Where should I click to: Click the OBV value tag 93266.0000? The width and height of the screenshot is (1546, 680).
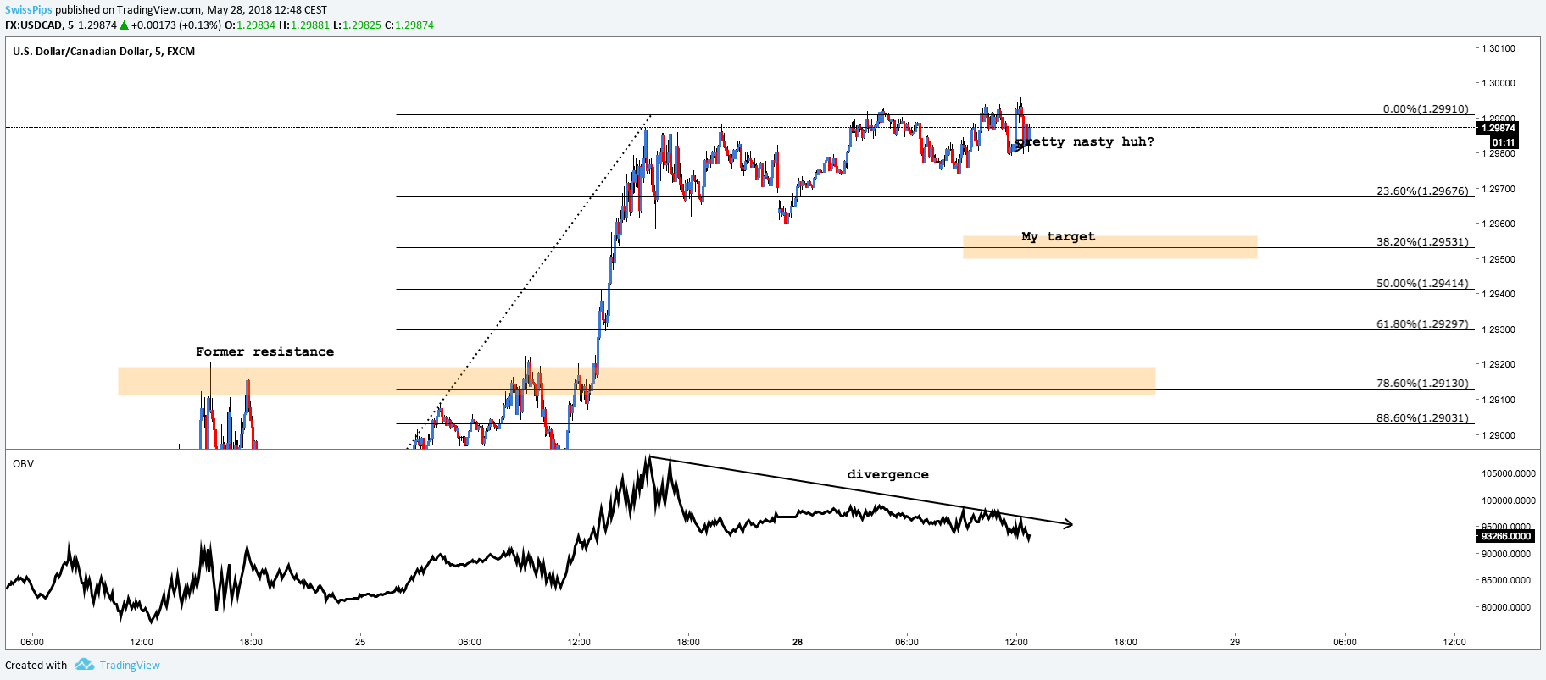click(1505, 536)
